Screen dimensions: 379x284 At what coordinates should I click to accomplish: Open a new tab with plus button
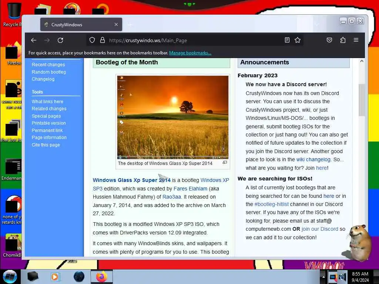pyautogui.click(x=130, y=24)
